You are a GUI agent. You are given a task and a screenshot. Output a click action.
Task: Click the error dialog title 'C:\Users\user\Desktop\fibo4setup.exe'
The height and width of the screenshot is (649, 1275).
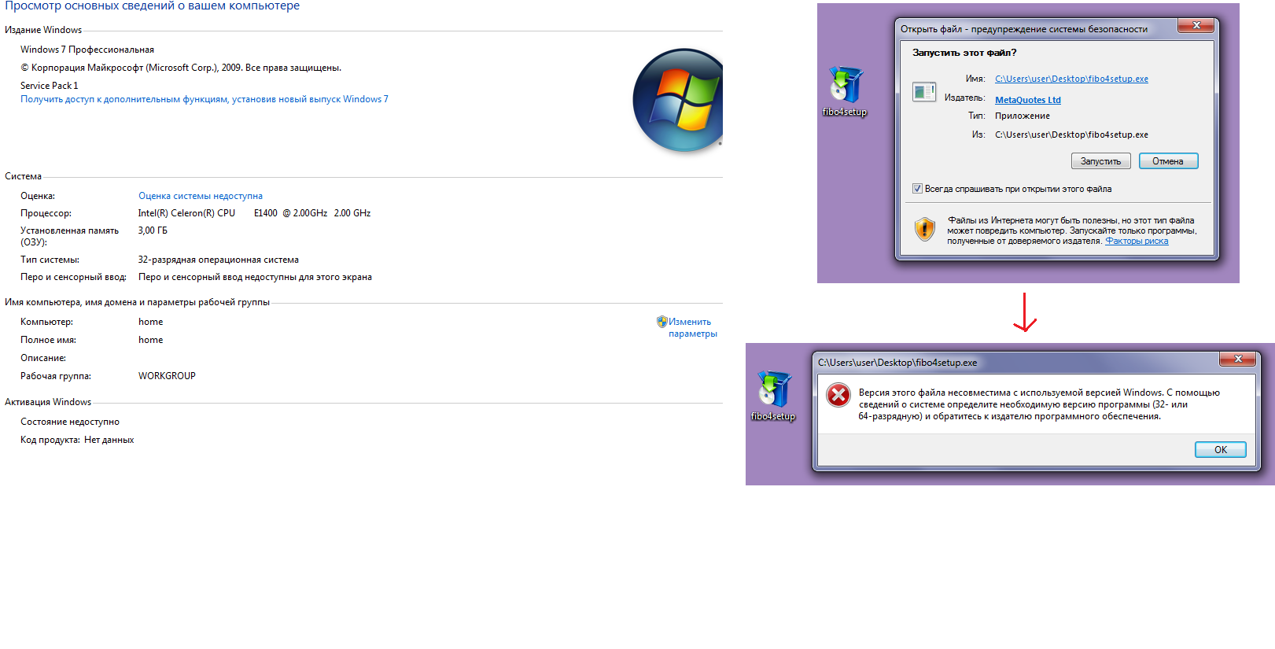pyautogui.click(x=897, y=363)
